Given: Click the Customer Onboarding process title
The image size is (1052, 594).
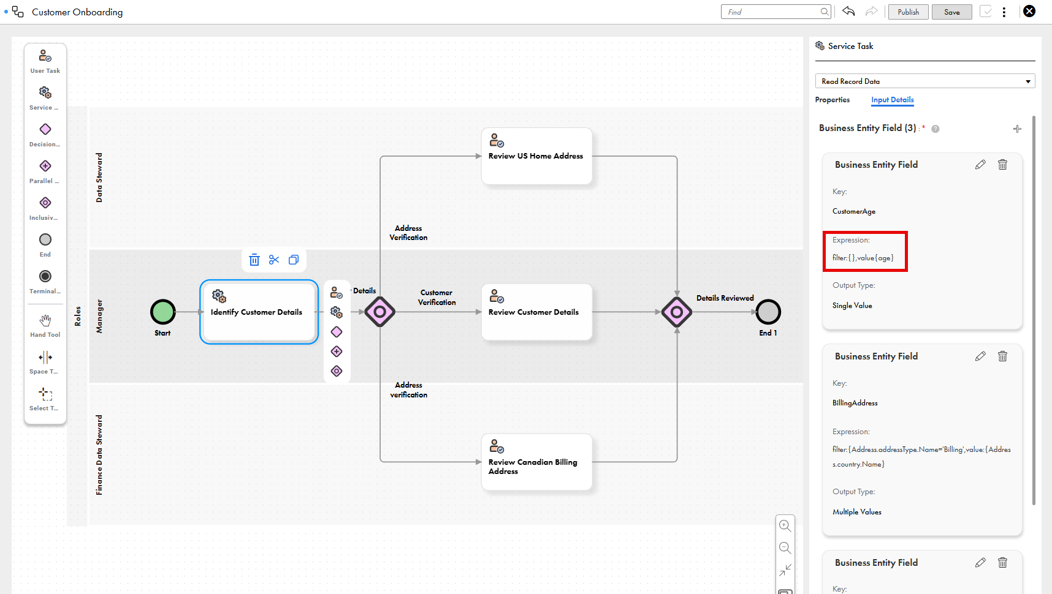Looking at the screenshot, I should pyautogui.click(x=77, y=12).
